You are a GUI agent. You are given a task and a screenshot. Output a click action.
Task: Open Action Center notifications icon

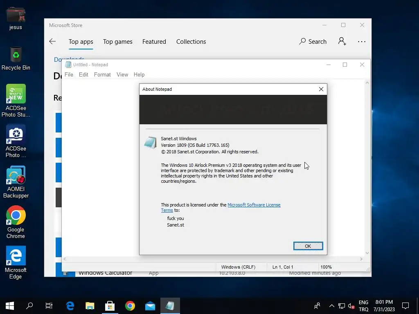[405, 306]
